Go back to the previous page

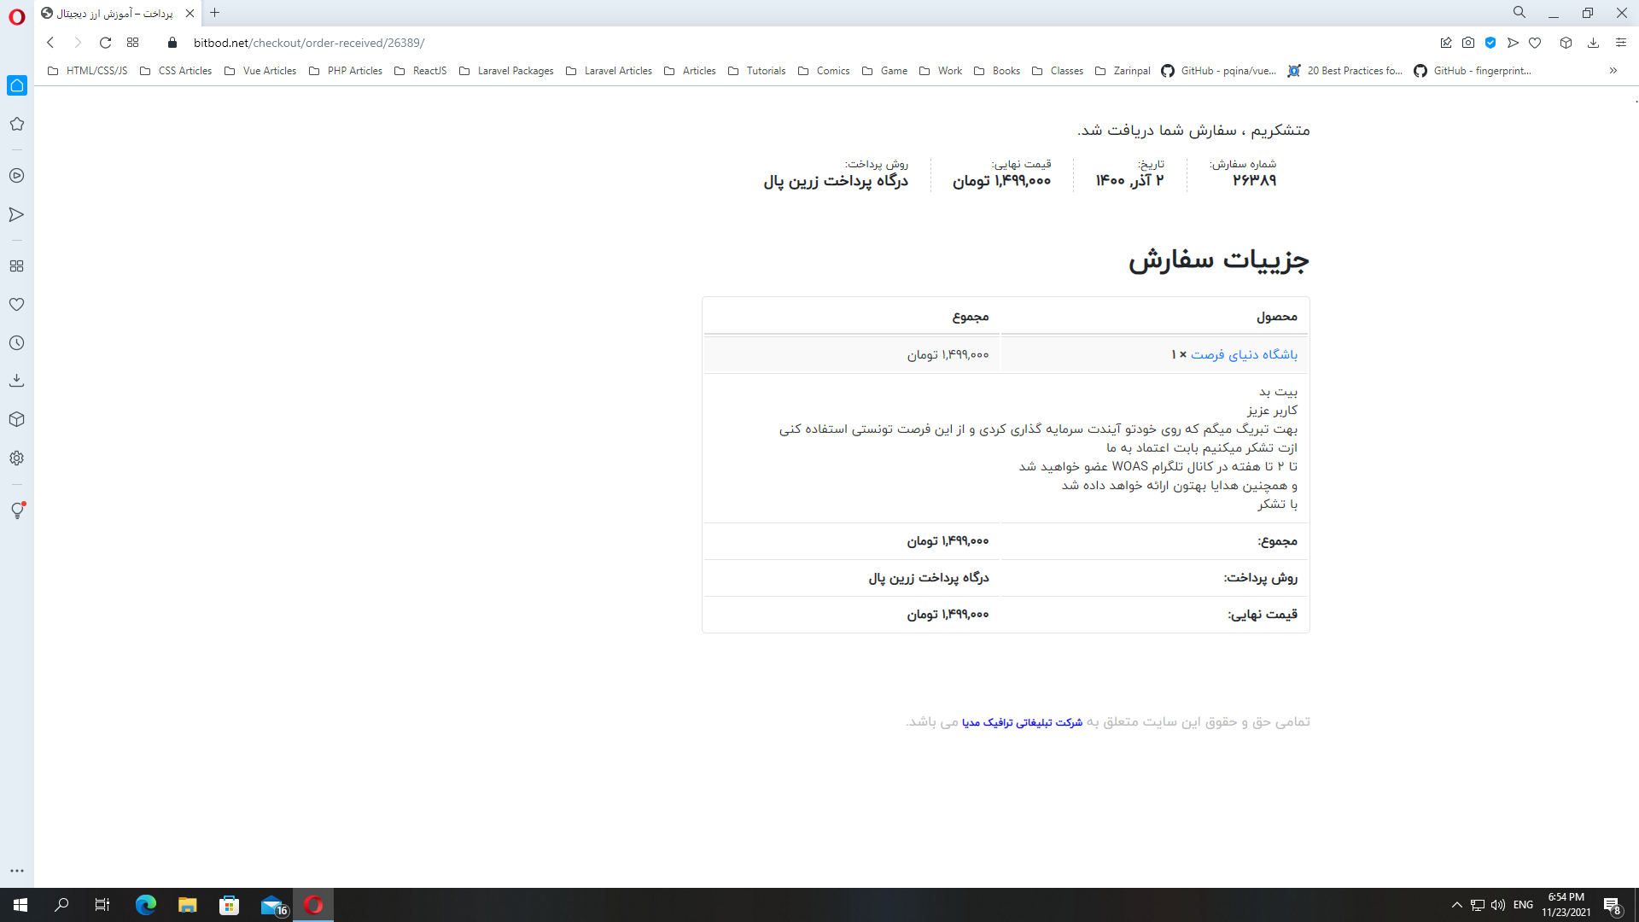[x=50, y=43]
